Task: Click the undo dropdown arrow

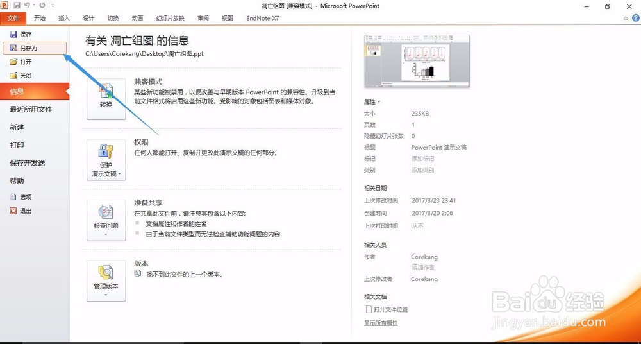Action: click(33, 6)
